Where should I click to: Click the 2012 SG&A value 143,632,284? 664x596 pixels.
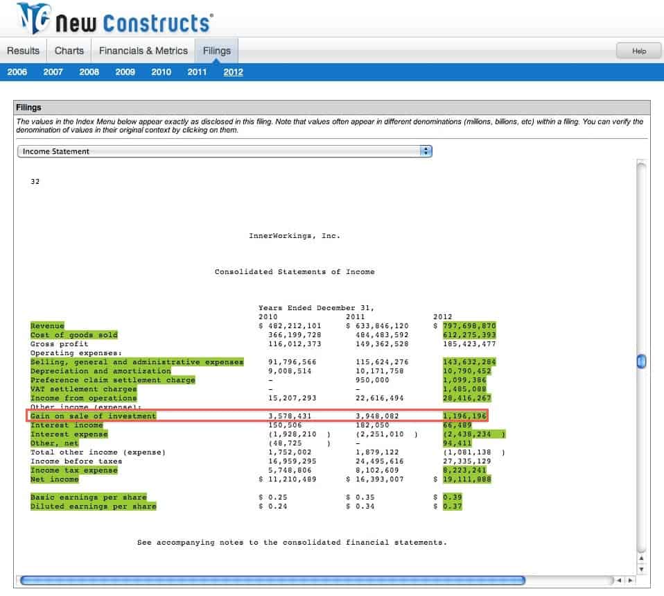click(469, 362)
